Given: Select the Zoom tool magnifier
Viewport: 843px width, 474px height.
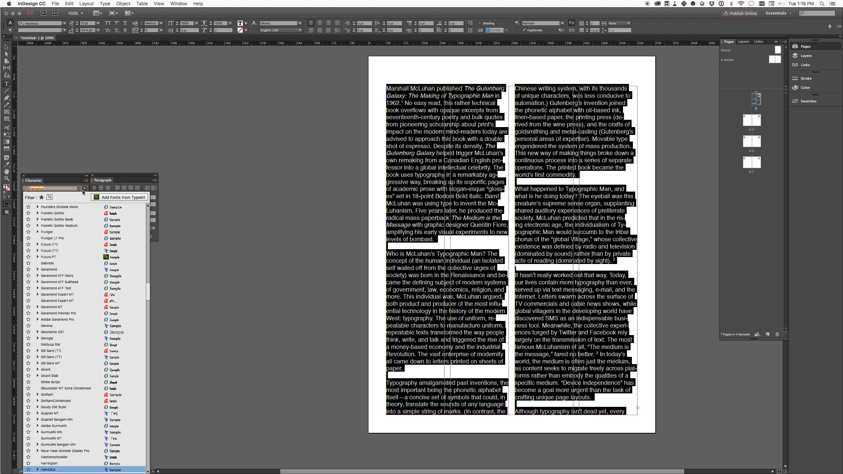Looking at the screenshot, I should (x=7, y=178).
